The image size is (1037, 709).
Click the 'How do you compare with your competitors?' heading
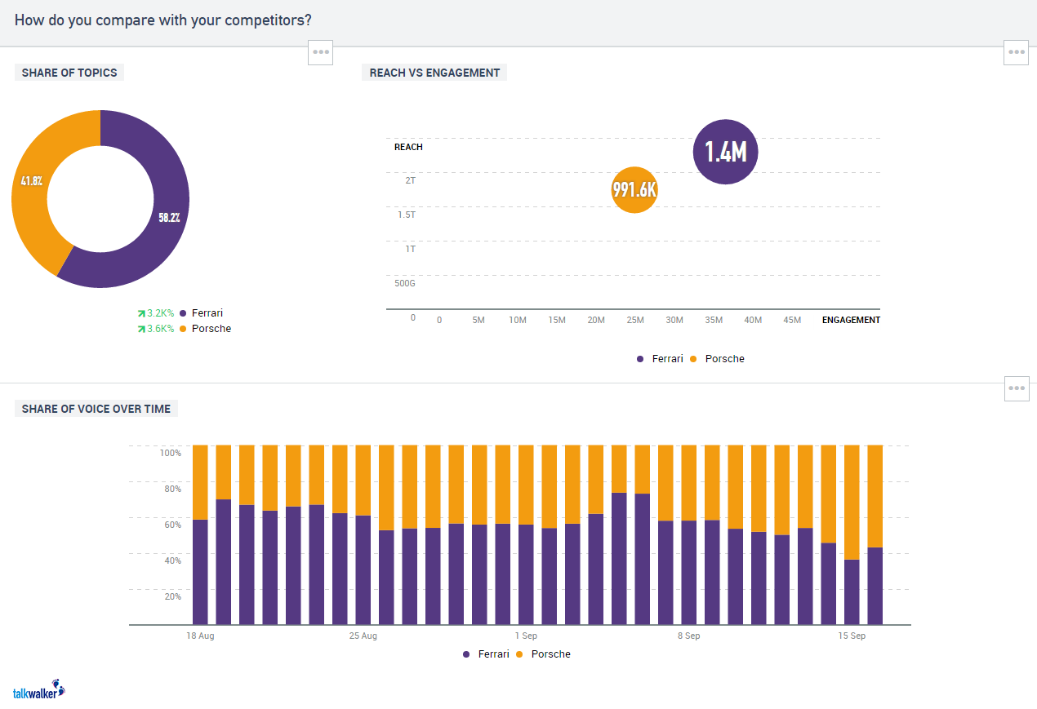162,20
